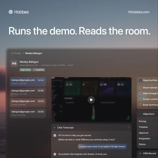This screenshot has width=158, height=158.
Task: Check the Scope custom checkbox
Action: tap(140, 99)
